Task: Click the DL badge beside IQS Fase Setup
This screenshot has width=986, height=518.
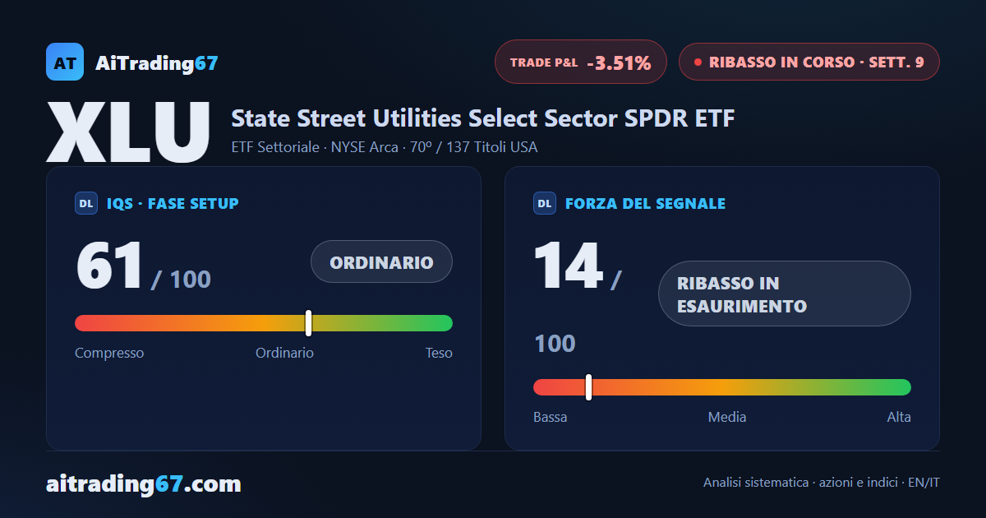Action: coord(86,203)
